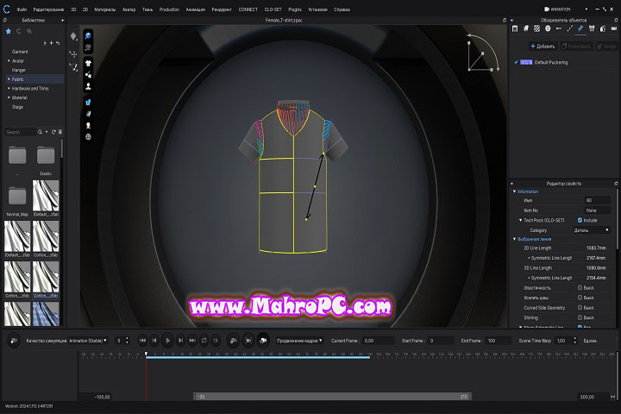This screenshot has height=414, width=621.
Task: Enable Curved Side Geometry checkbox
Action: 580,307
